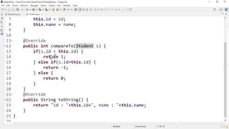The image size is (229, 129).
Task: Open the Help menu
Action: pos(75,6)
